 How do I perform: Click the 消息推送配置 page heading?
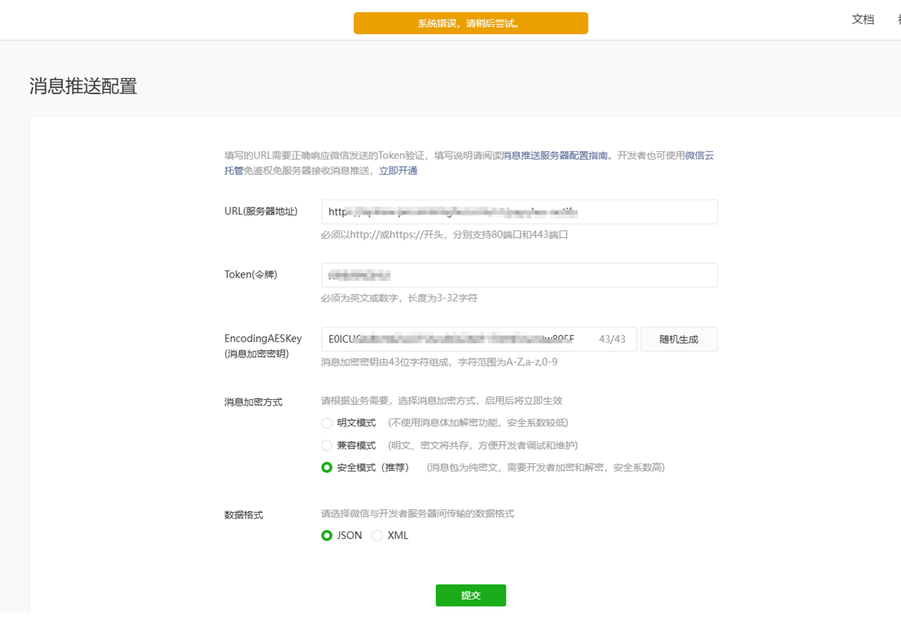(83, 86)
